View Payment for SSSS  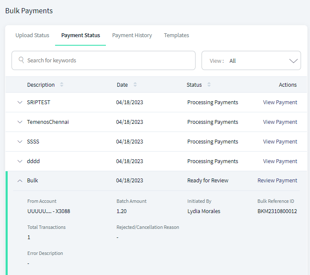tap(280, 141)
